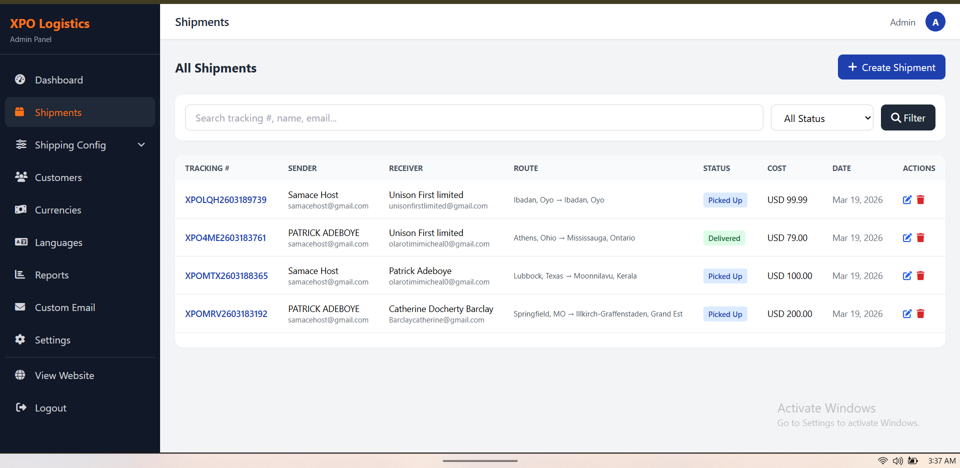The image size is (960, 468).
Task: Click the Customers people icon
Action: pos(20,177)
